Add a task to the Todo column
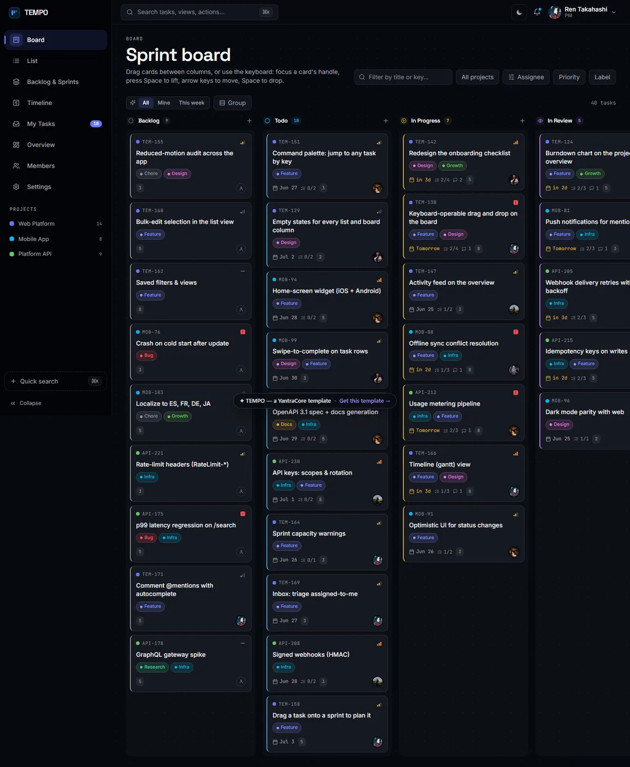The width and height of the screenshot is (630, 767). click(x=386, y=121)
